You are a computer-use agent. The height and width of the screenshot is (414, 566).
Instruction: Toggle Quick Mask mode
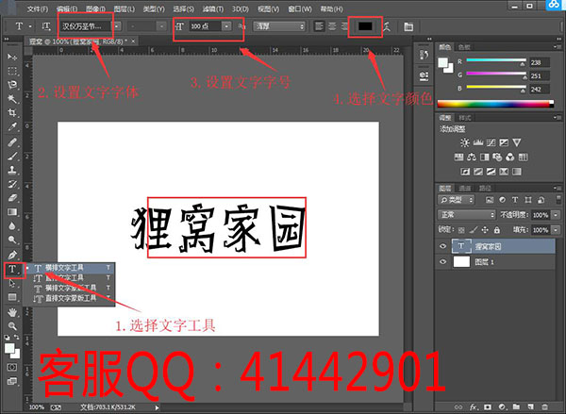pos(12,367)
